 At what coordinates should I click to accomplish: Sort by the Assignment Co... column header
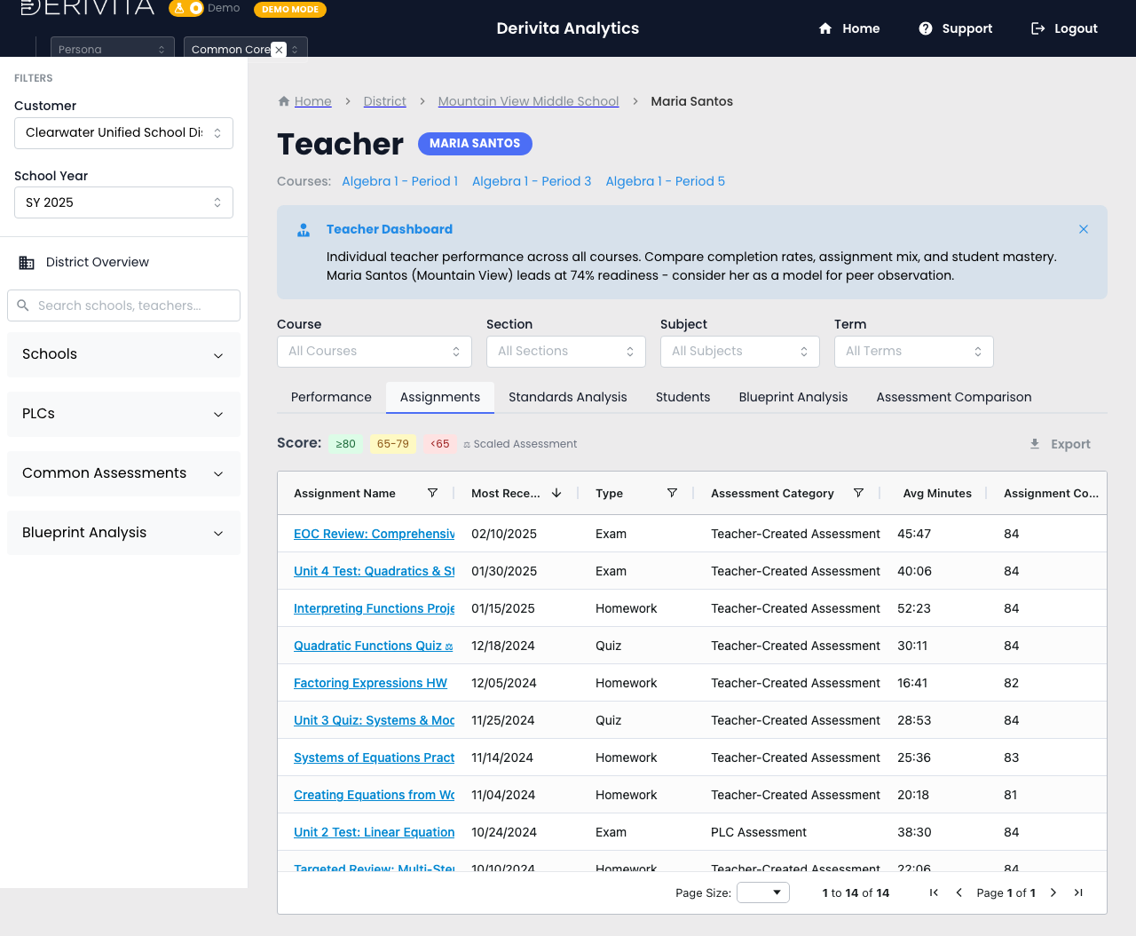(1051, 493)
